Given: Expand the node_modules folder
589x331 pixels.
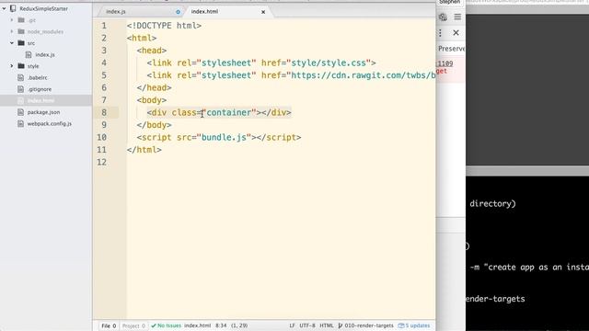Looking at the screenshot, I should click(x=12, y=31).
